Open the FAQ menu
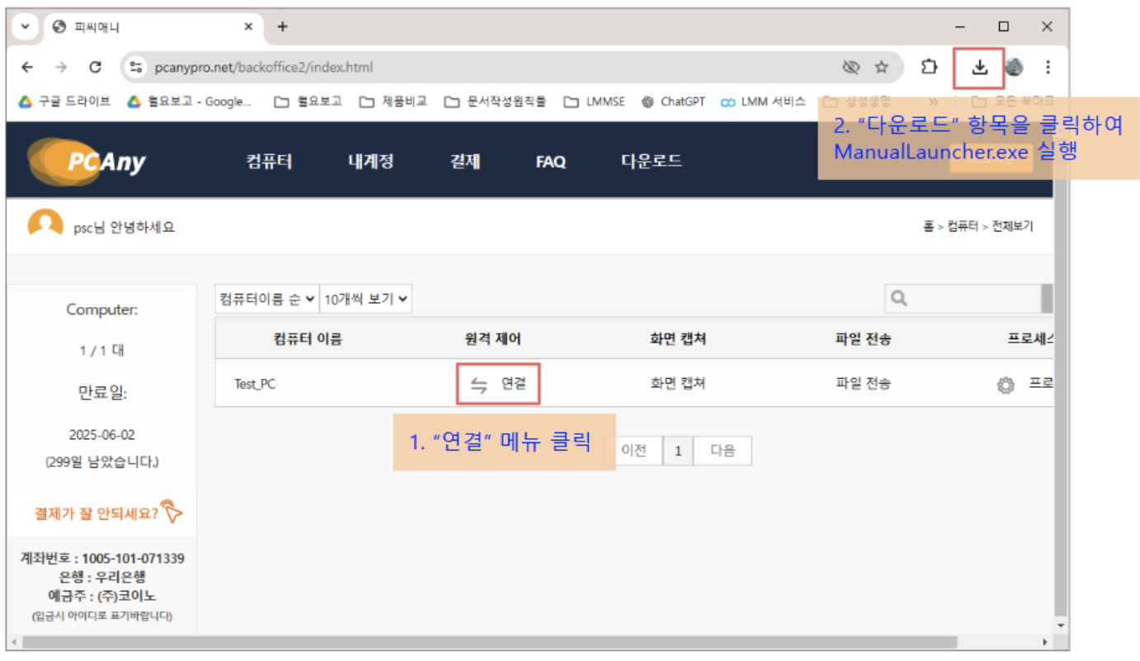 click(x=551, y=162)
